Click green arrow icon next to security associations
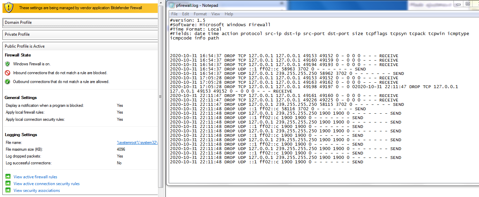This screenshot has width=479, height=197. pyautogui.click(x=8, y=190)
